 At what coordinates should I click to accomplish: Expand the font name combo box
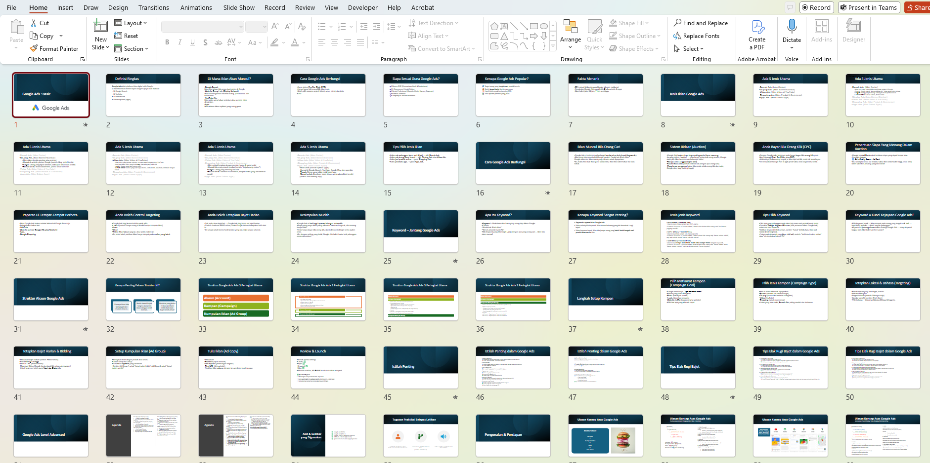pos(241,27)
